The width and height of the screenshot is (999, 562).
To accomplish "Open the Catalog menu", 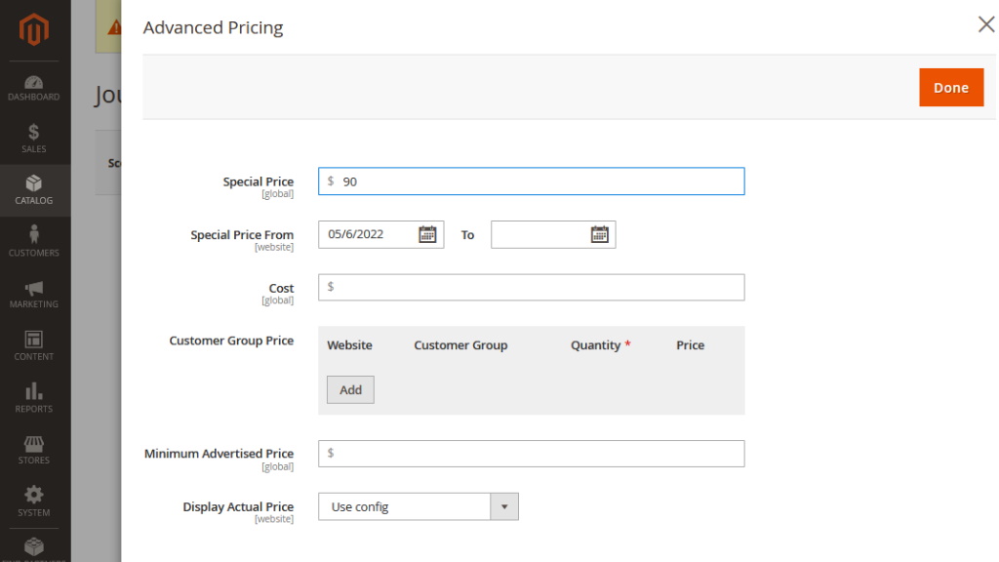I will 34,190.
